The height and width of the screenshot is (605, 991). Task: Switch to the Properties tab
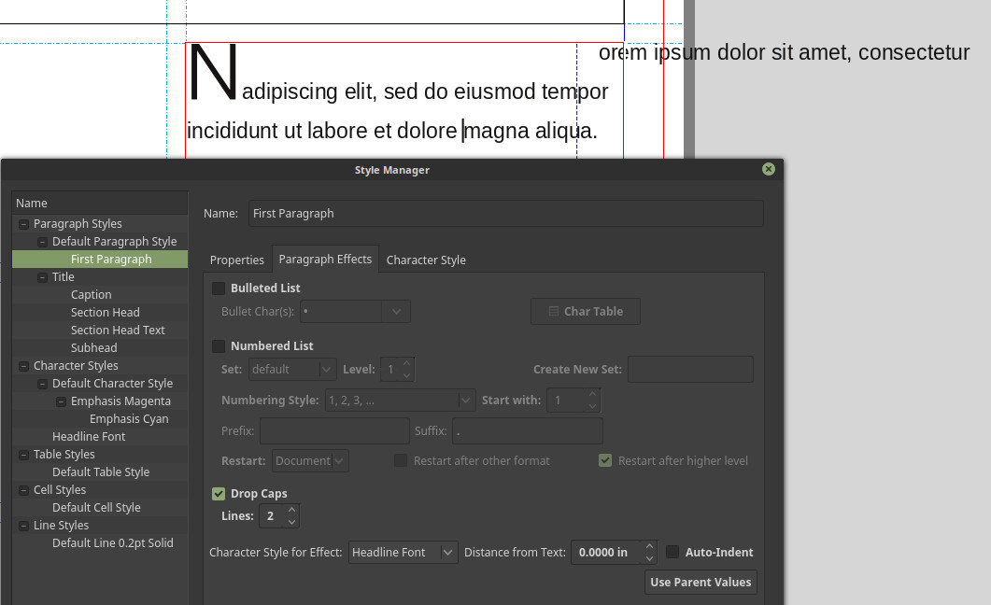237,260
